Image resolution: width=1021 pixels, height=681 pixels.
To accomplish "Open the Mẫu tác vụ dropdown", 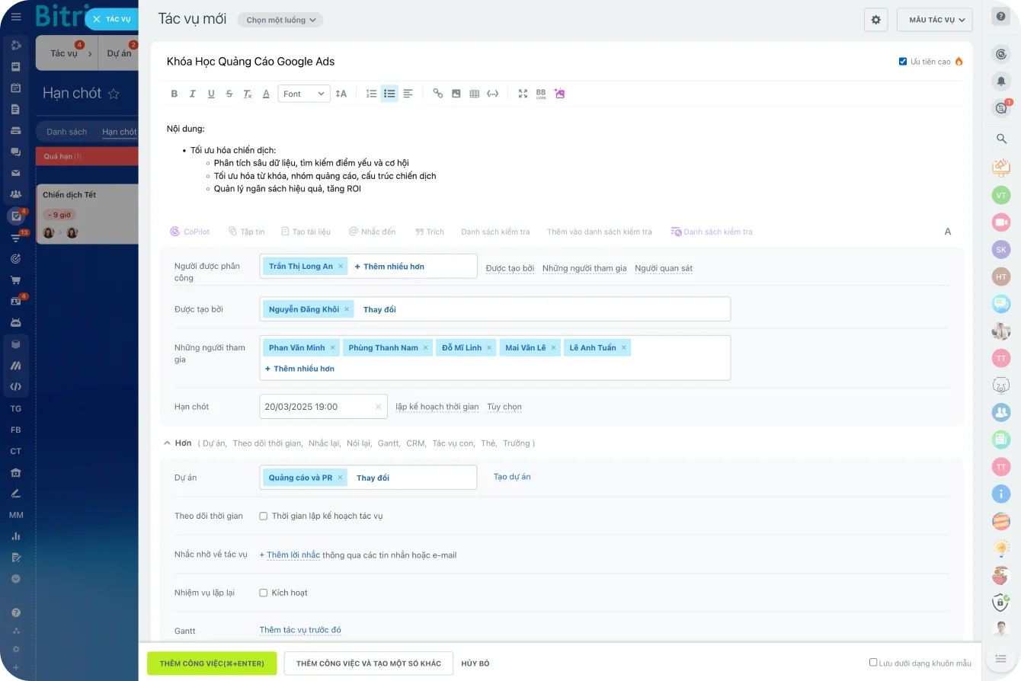I will tap(934, 20).
